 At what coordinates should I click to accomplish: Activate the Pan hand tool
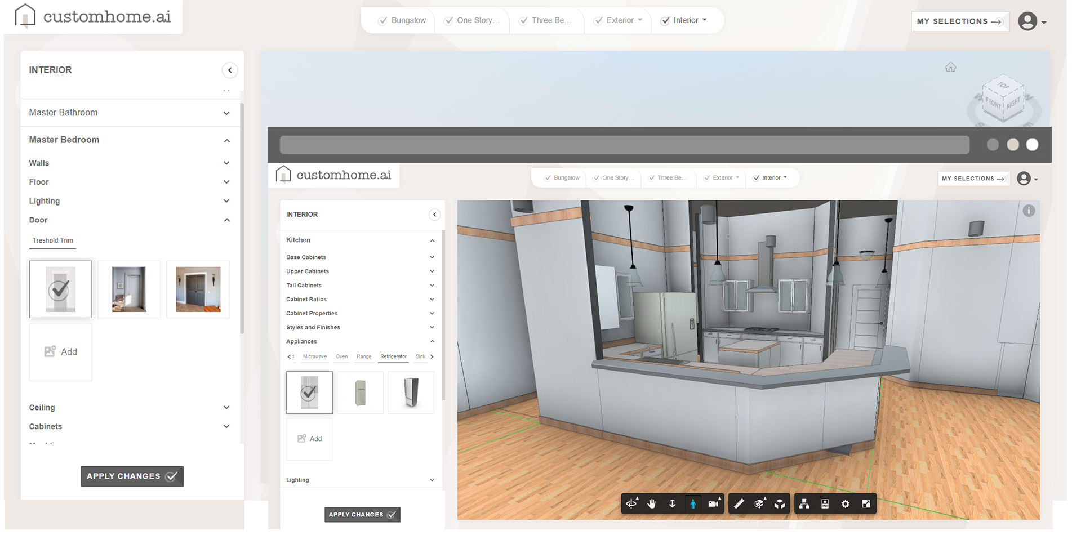pos(652,503)
